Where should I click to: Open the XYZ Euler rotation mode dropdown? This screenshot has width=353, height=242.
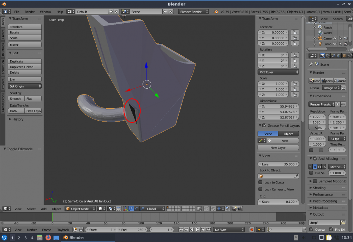pos(279,72)
